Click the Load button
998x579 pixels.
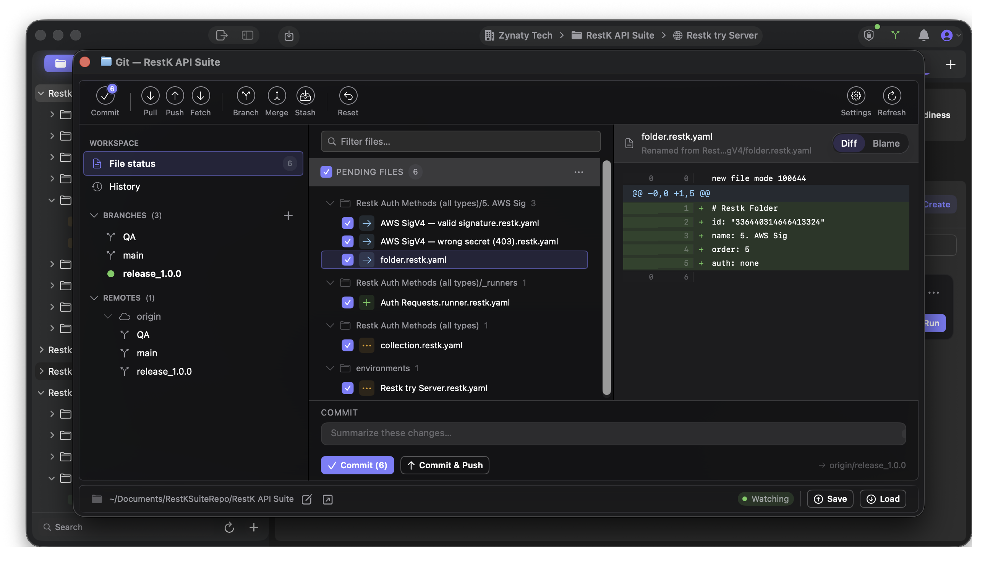pos(882,499)
